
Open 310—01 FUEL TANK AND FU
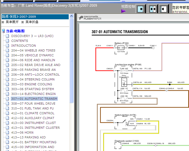32,108
